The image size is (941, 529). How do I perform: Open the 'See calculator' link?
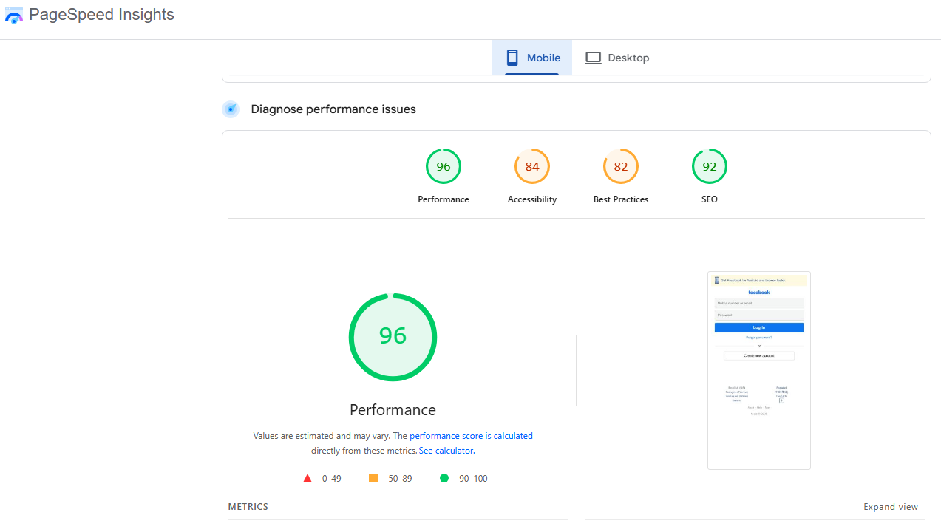tap(446, 451)
